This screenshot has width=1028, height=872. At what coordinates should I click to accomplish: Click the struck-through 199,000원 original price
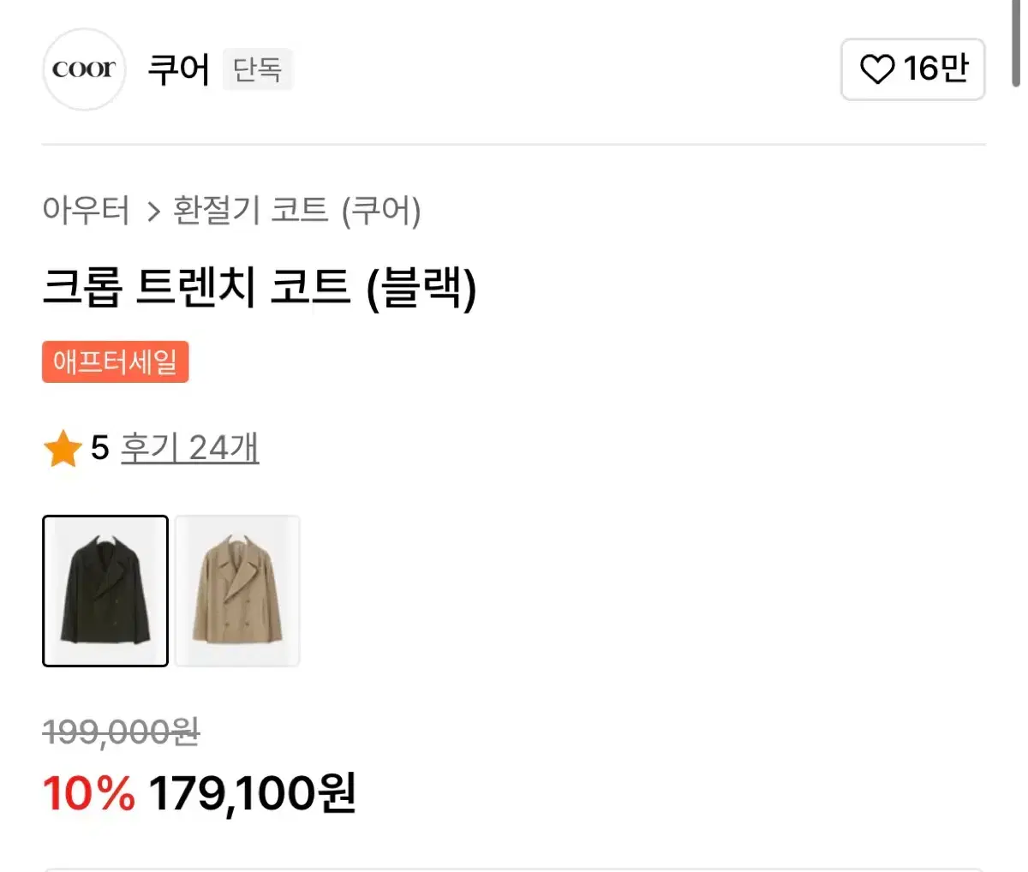pyautogui.click(x=121, y=732)
